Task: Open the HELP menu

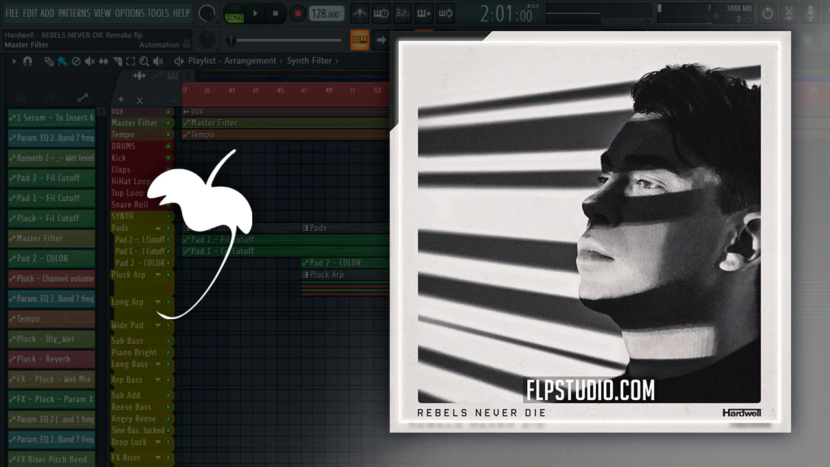Action: (182, 13)
